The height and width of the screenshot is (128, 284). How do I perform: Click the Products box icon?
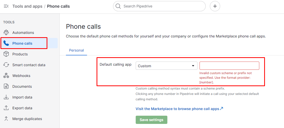click(x=6, y=54)
